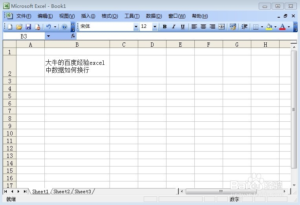Apply the red Font Color
This screenshot has width=300, height=205.
coord(282,27)
